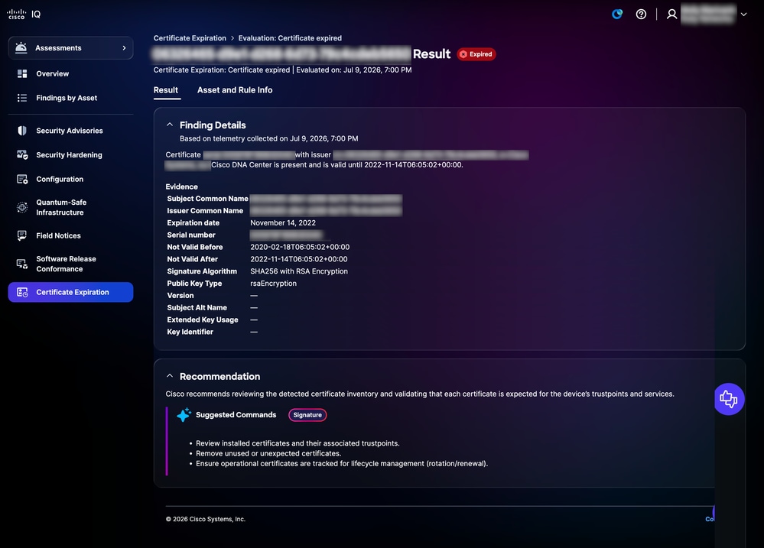Click the Suggested Commands heading
764x548 pixels.
coord(236,415)
